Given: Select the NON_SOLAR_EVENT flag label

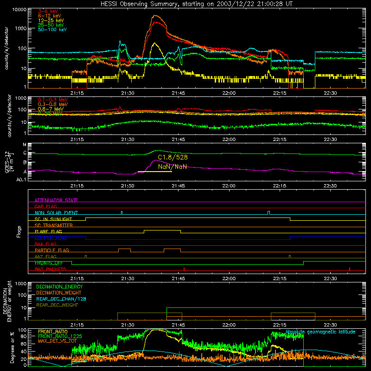Looking at the screenshot, I should coord(56,213).
